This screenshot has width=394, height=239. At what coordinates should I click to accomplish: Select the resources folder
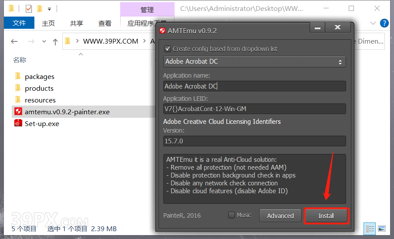tap(40, 100)
